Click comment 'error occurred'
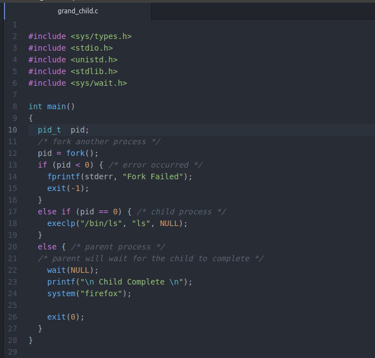This screenshot has width=375, height=358. (x=155, y=165)
